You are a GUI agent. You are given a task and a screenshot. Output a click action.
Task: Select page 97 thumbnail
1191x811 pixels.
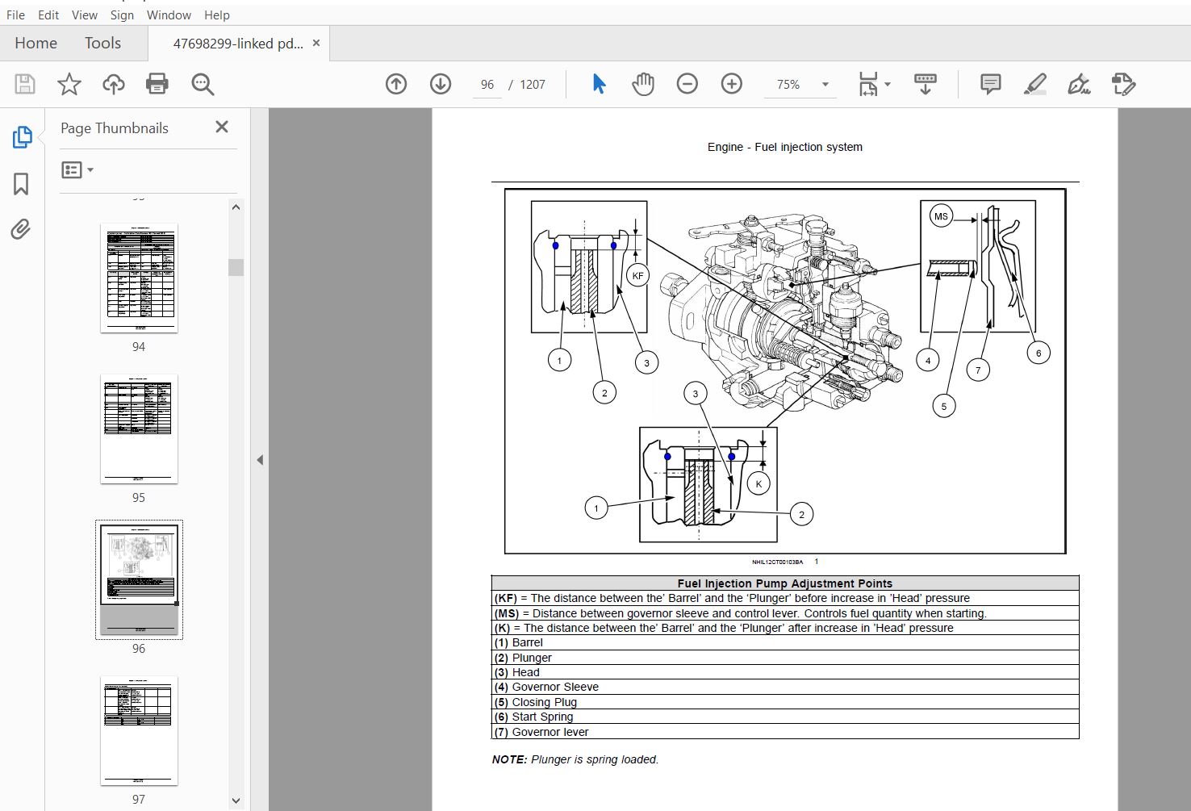pyautogui.click(x=139, y=730)
